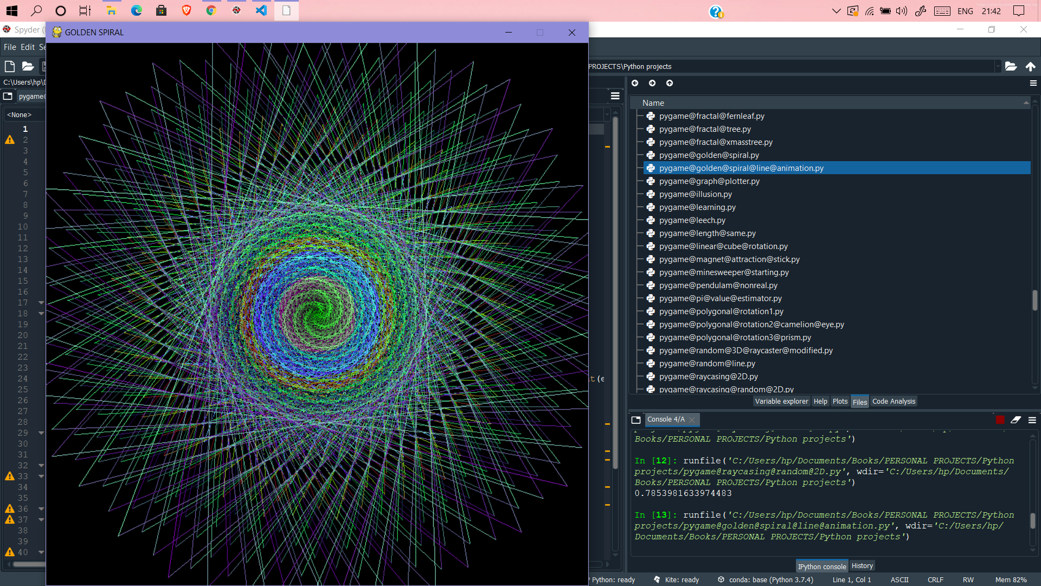Click the Files pane vertical scrollbar thumb
1041x586 pixels.
1034,300
